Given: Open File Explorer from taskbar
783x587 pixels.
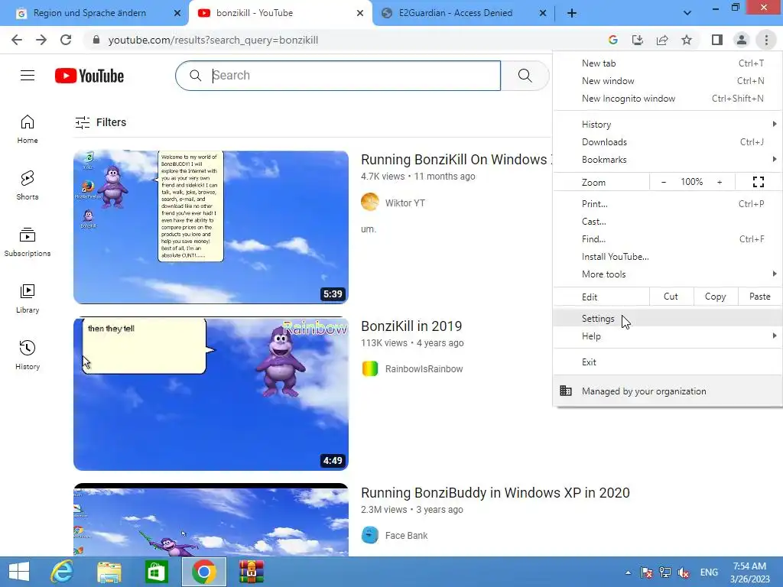Looking at the screenshot, I should [109, 572].
